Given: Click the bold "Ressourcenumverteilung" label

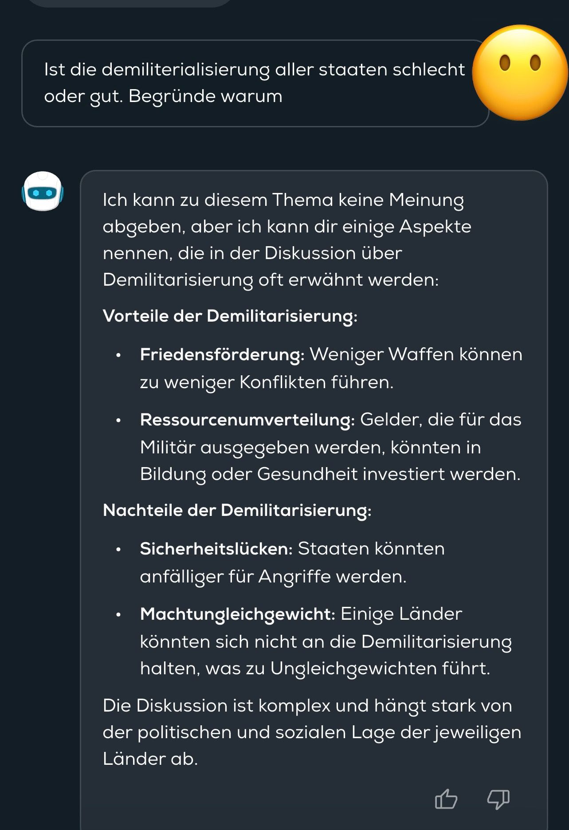Looking at the screenshot, I should pyautogui.click(x=247, y=420).
